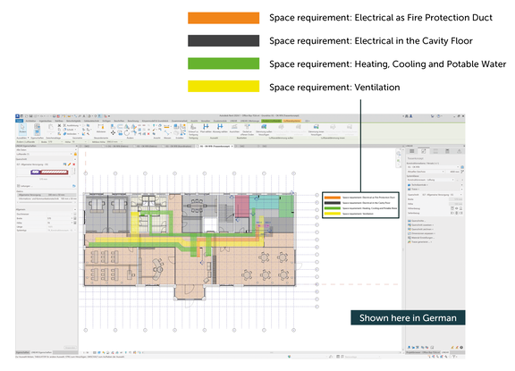This screenshot has height=371, width=515.
Task: Click the Move tool cross-arrows icon
Action: click(x=113, y=132)
